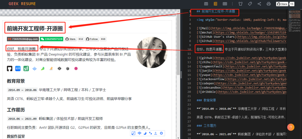Click the Stars badge in the resume preview
The width and height of the screenshot is (302, 139).
(70, 39)
